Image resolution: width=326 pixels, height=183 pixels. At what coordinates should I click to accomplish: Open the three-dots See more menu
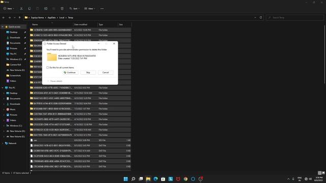click(102, 9)
